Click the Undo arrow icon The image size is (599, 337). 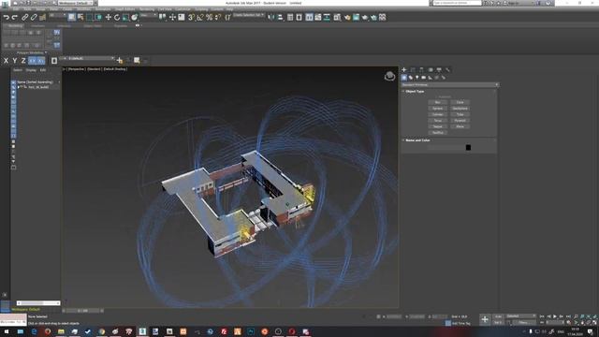point(7,17)
